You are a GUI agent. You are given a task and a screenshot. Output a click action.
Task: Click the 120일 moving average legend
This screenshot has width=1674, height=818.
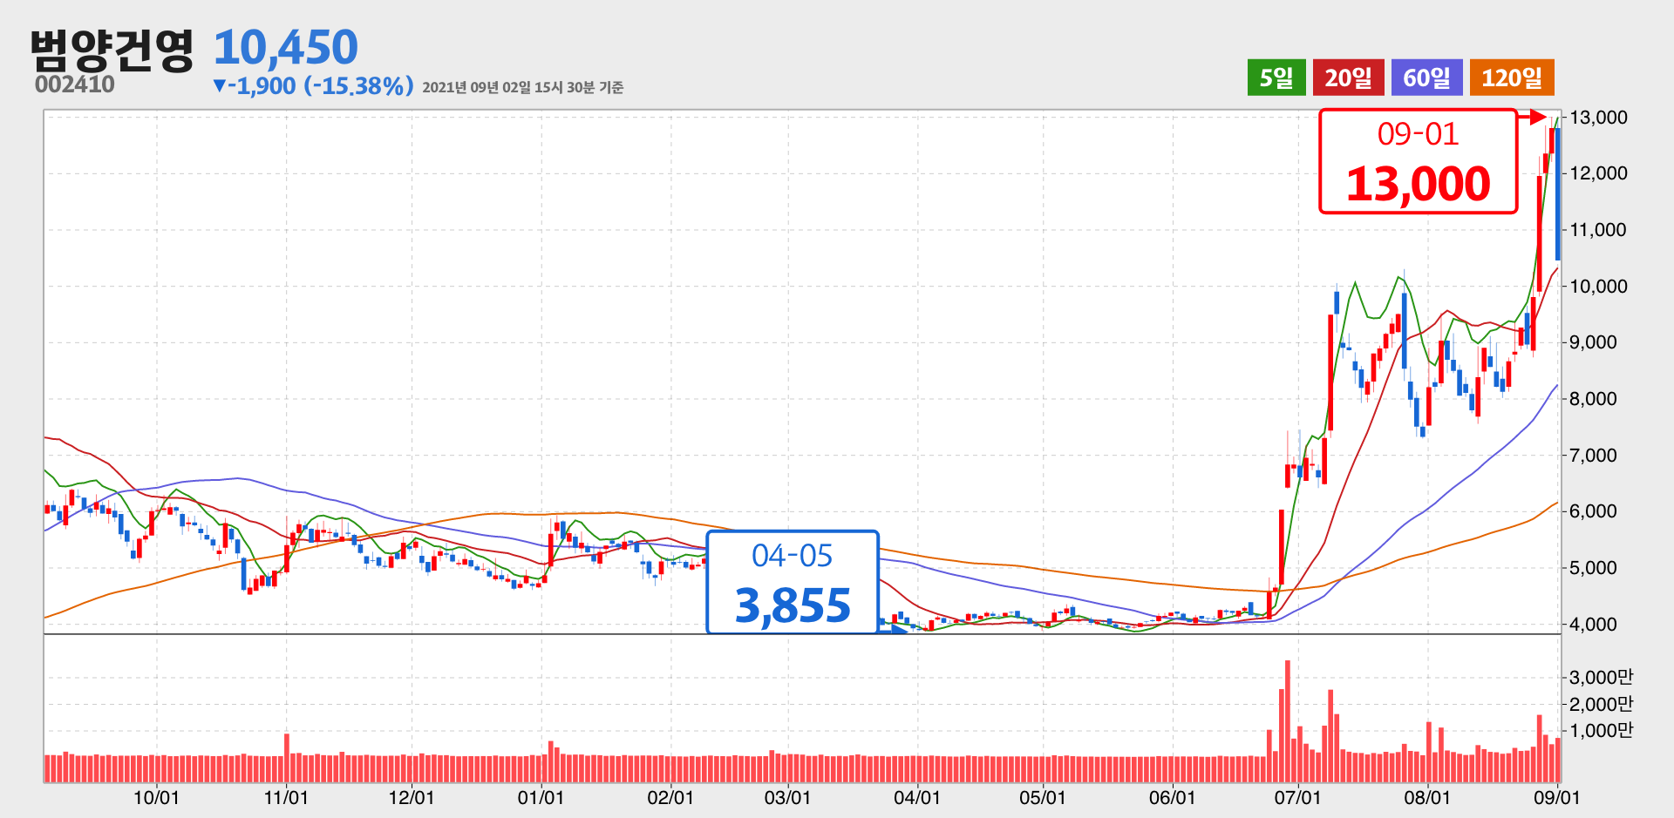(1512, 78)
